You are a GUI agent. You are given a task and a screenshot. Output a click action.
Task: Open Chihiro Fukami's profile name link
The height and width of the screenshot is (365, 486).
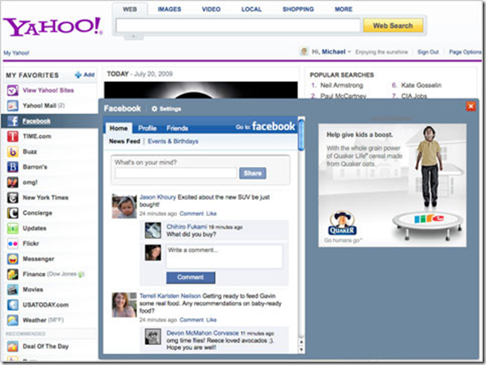[x=187, y=226]
